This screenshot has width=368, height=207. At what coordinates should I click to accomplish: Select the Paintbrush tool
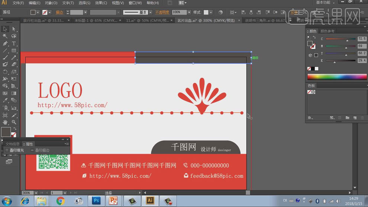coord(5,58)
